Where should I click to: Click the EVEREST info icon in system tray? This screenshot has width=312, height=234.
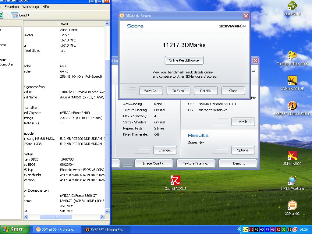click(x=289, y=229)
